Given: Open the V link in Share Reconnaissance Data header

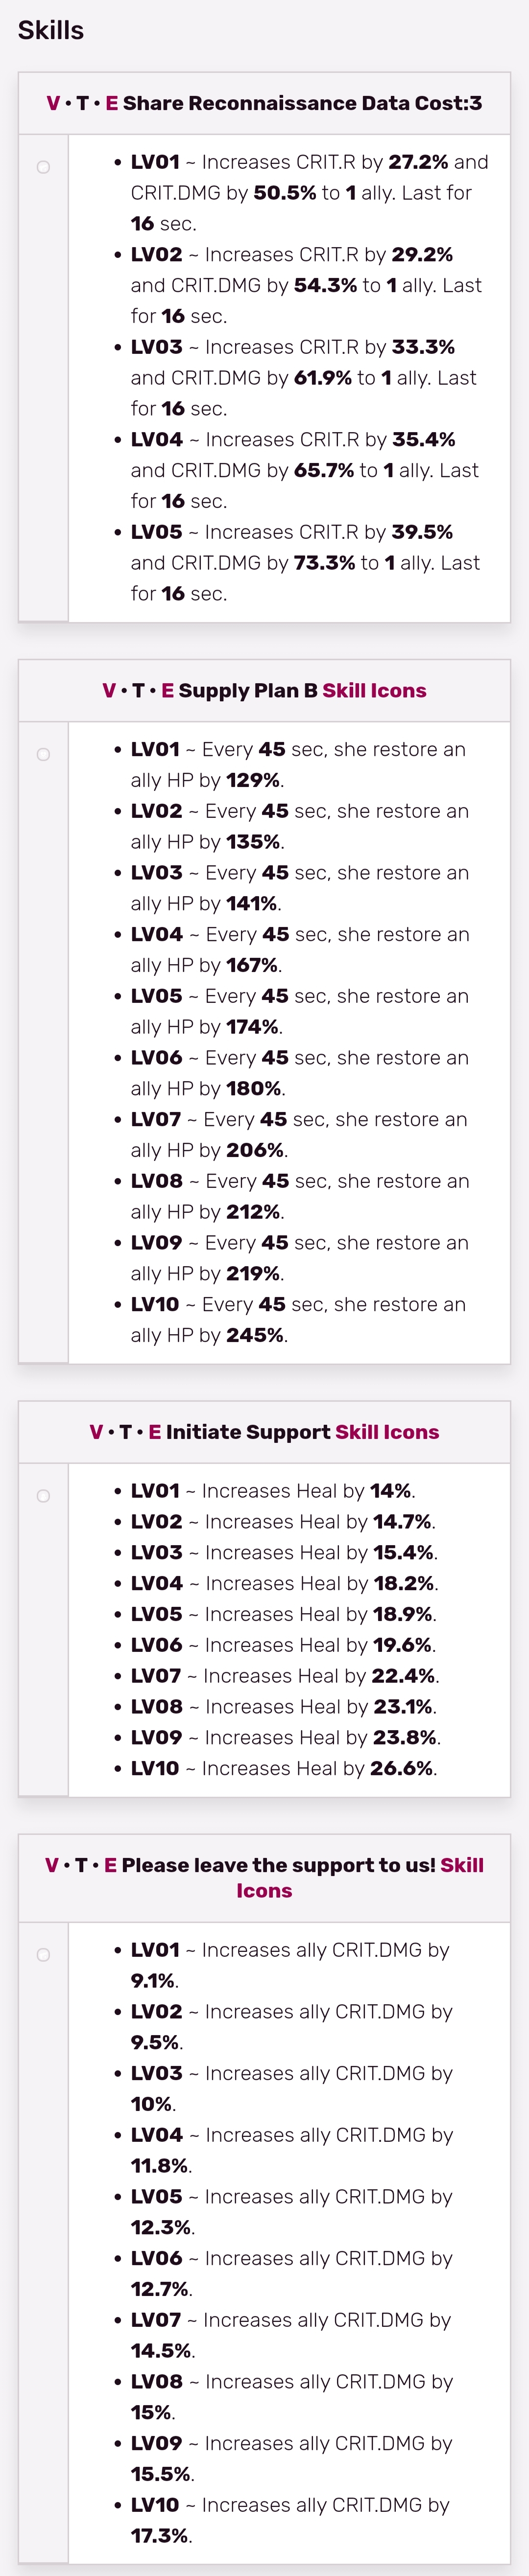Looking at the screenshot, I should (x=53, y=103).
